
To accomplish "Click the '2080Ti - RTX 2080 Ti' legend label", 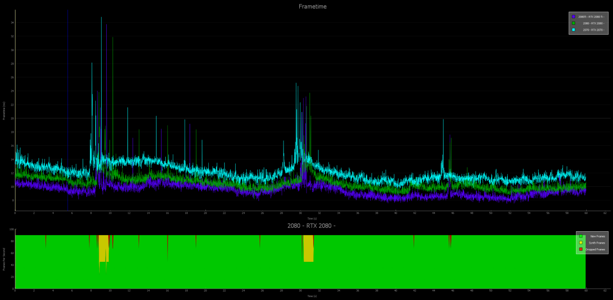I will click(x=591, y=17).
